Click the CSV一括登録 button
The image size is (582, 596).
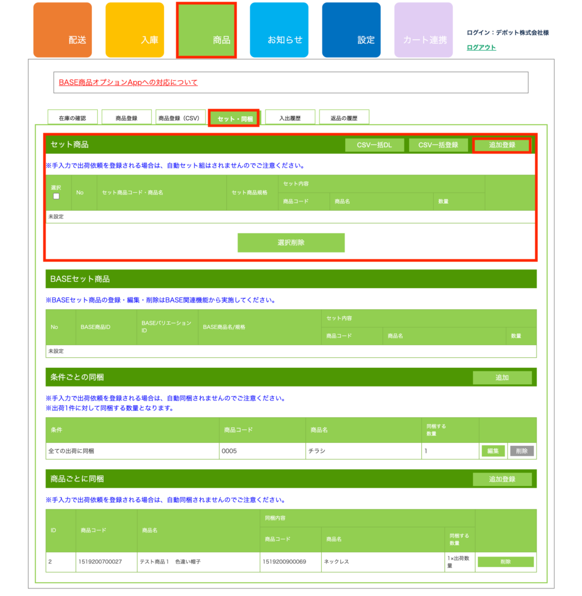(438, 145)
